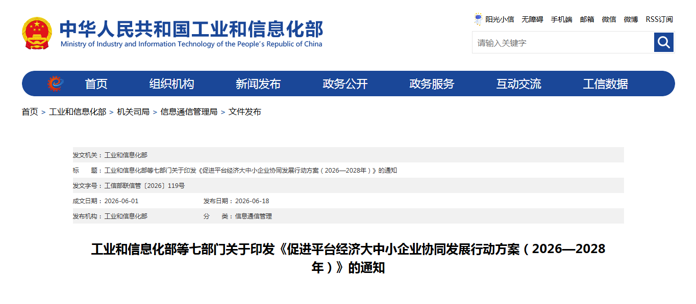Click the 阳光小信 top link
Viewport: 696px width, 304px height.
[500, 19]
